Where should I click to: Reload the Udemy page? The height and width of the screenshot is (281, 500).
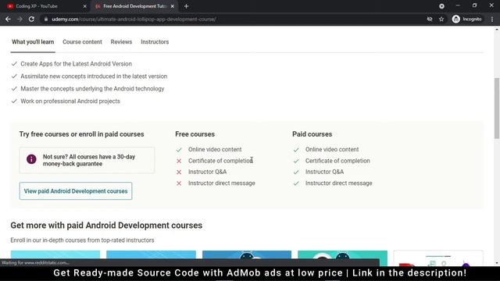click(31, 19)
